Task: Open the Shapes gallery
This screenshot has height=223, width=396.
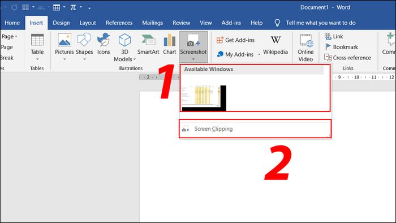Action: tap(84, 44)
